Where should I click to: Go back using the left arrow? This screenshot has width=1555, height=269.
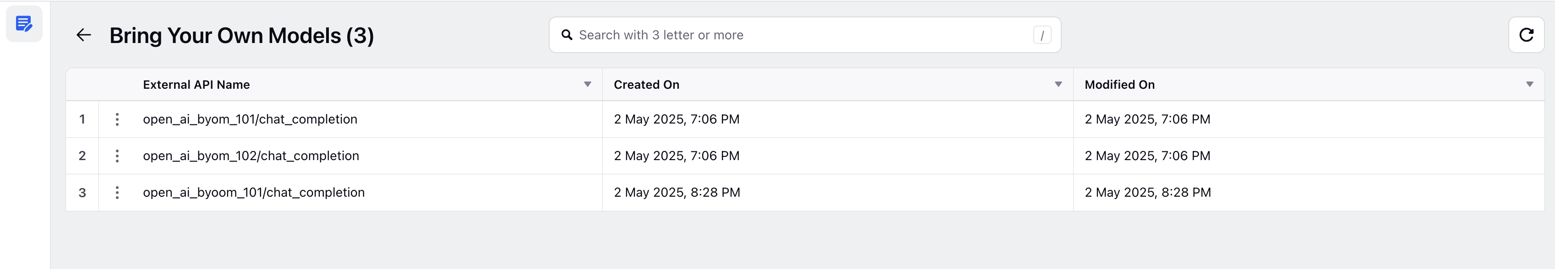click(x=84, y=35)
